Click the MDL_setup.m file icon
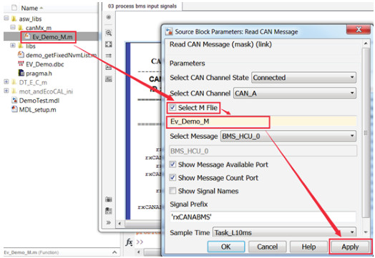 14,109
